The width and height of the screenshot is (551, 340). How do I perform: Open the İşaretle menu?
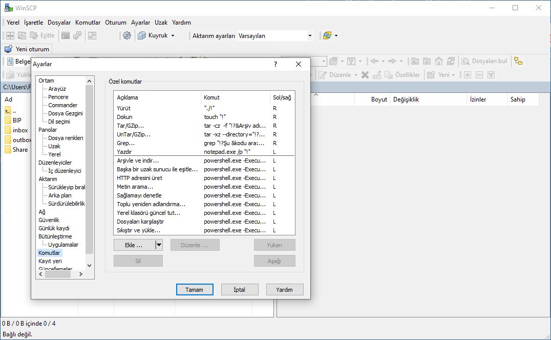point(33,23)
